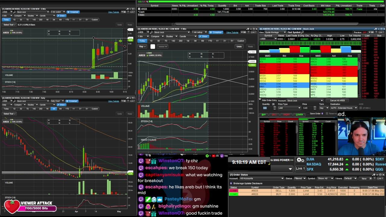Viewport: 386px width, 217px height.
Task: Select the 6M range tab in Daily chart
Action: 60,109
